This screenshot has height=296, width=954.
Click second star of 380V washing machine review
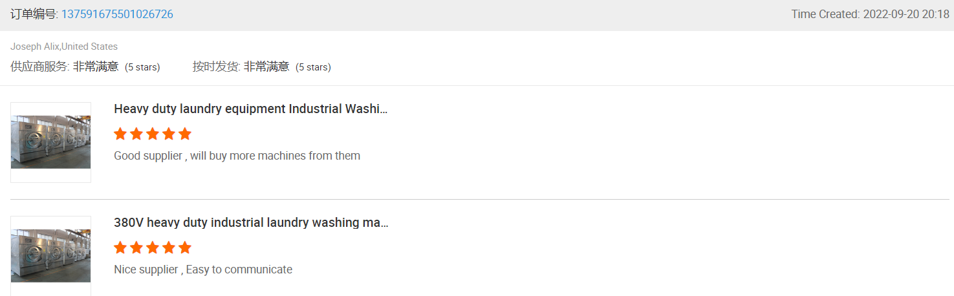tap(136, 248)
